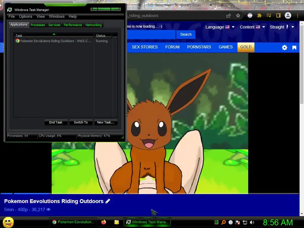
Task: Click the Processes: 54 status bar entry
Action: [22, 136]
